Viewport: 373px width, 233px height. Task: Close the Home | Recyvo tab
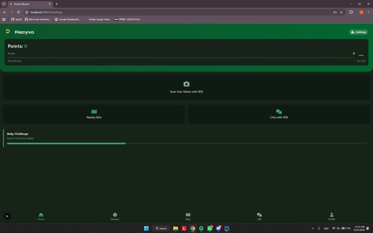[x=50, y=4]
